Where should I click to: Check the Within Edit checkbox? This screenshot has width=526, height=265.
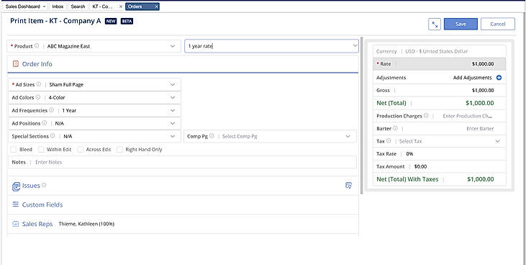coord(41,150)
